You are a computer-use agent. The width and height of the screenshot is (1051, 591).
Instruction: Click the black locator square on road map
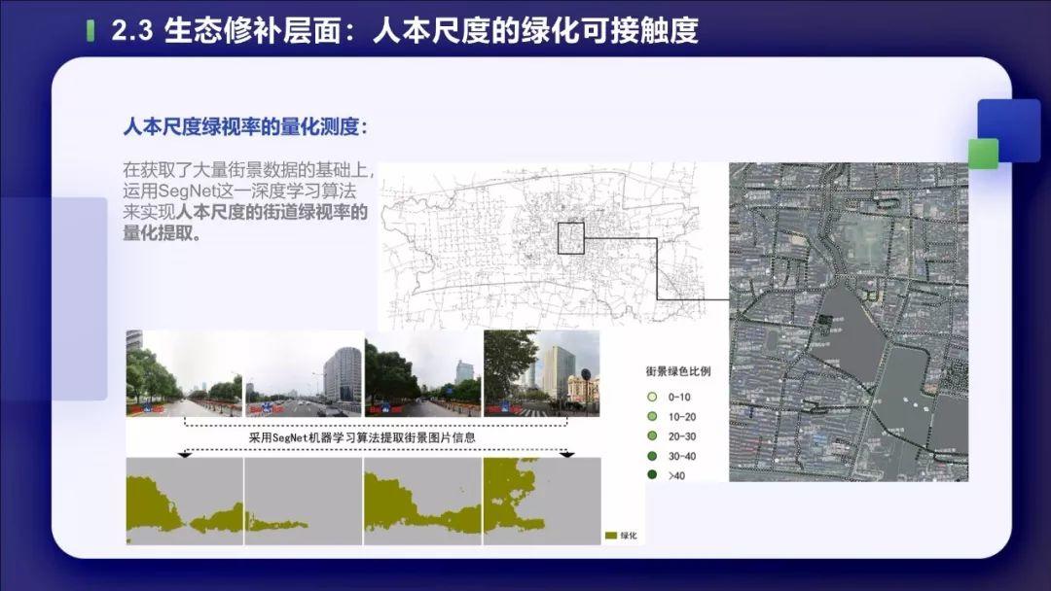[x=571, y=238]
